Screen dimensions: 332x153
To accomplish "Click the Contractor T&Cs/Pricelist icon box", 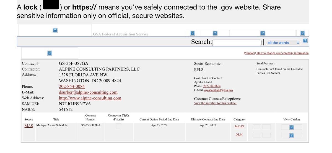I will 118,126.
